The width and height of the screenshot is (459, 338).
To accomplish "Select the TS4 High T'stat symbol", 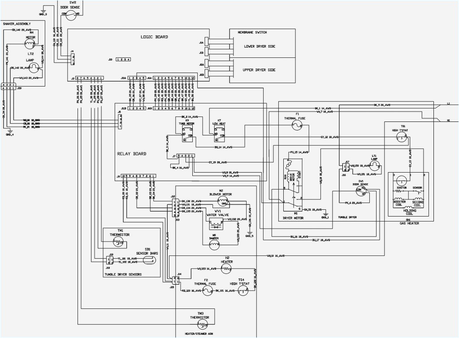I will [x=242, y=292].
